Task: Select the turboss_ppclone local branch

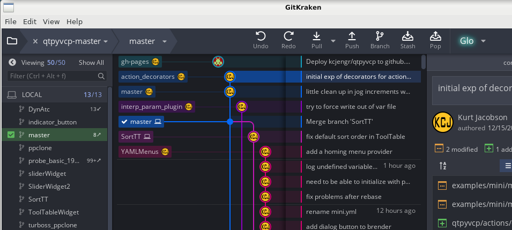Action: tap(55, 225)
